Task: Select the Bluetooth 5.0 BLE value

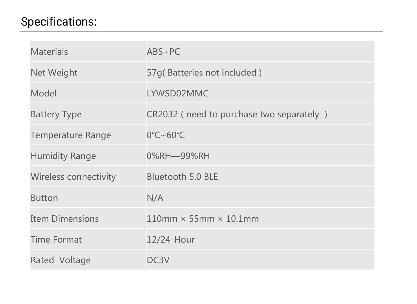Action: click(182, 177)
